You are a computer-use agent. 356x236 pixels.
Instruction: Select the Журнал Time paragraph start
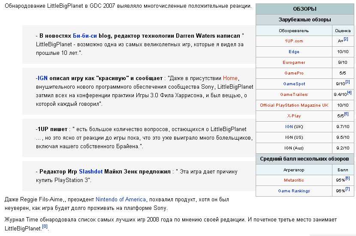point(21,219)
